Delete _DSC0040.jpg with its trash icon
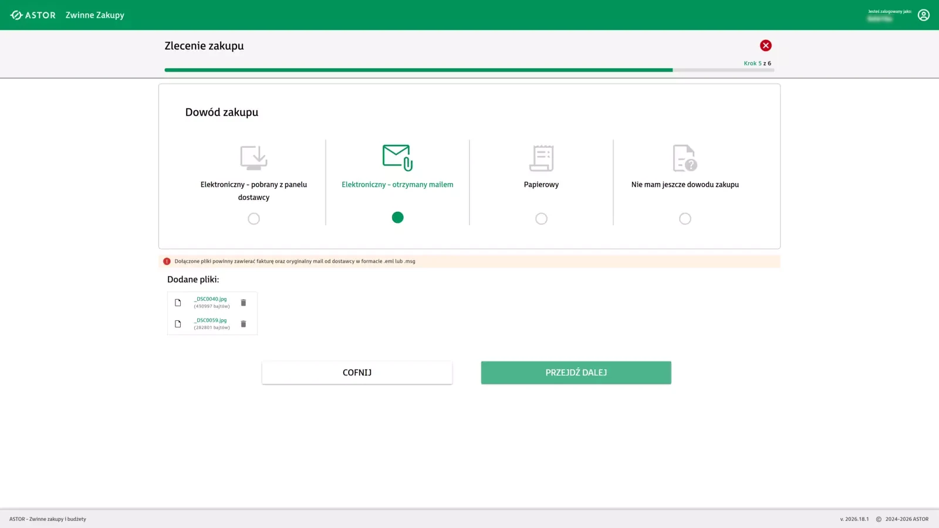This screenshot has width=939, height=528. click(243, 302)
